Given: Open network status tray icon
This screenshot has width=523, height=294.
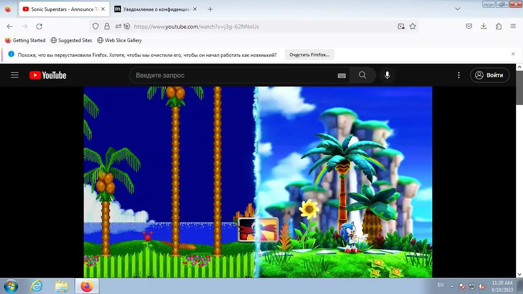Looking at the screenshot, I should 472,286.
